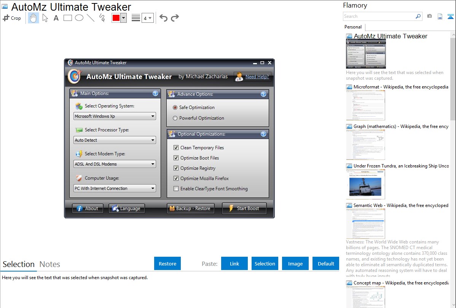Click the Language button
Viewport: 456px width, 308px height.
click(126, 208)
